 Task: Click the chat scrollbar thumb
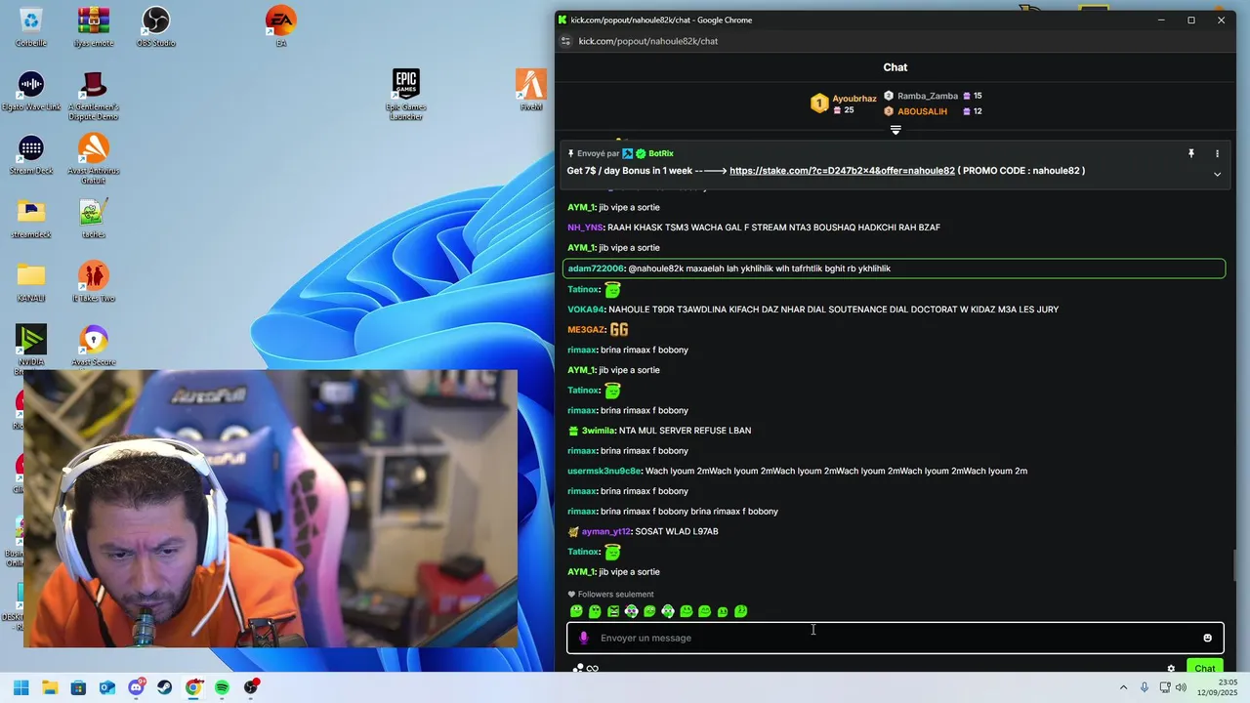pyautogui.click(x=1235, y=564)
